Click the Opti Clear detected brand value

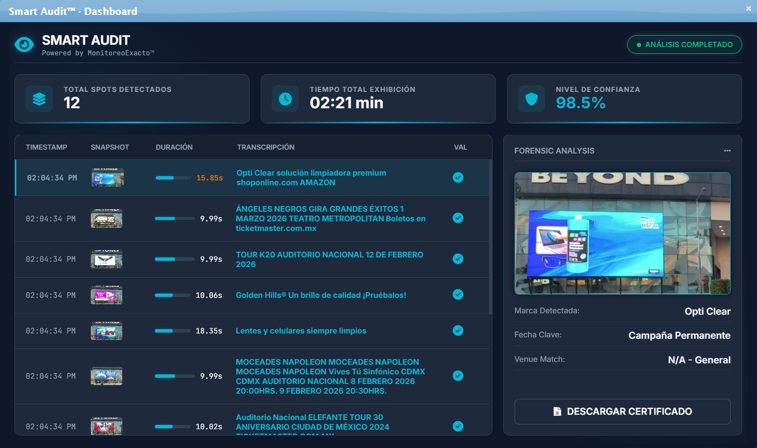[x=707, y=311]
